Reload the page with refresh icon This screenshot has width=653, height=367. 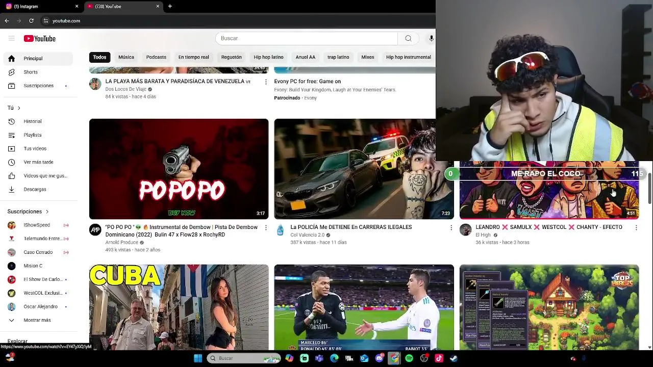coord(31,21)
